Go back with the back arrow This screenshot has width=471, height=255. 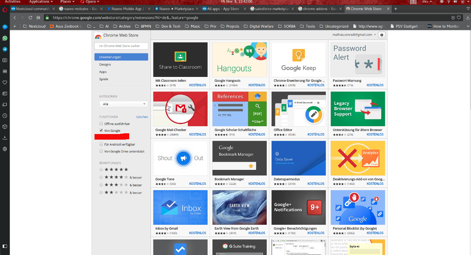pos(15,18)
